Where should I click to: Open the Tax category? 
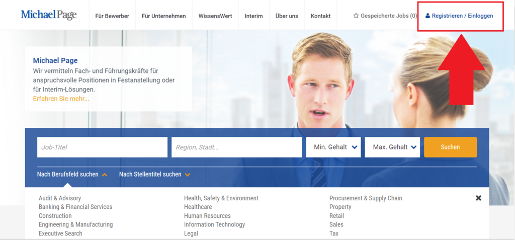pos(334,233)
